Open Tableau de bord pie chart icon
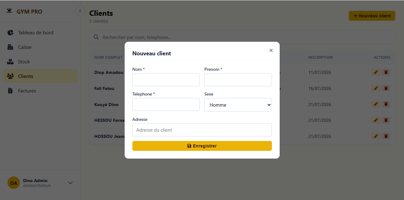Viewport: 404px width, 200px height. (10, 32)
